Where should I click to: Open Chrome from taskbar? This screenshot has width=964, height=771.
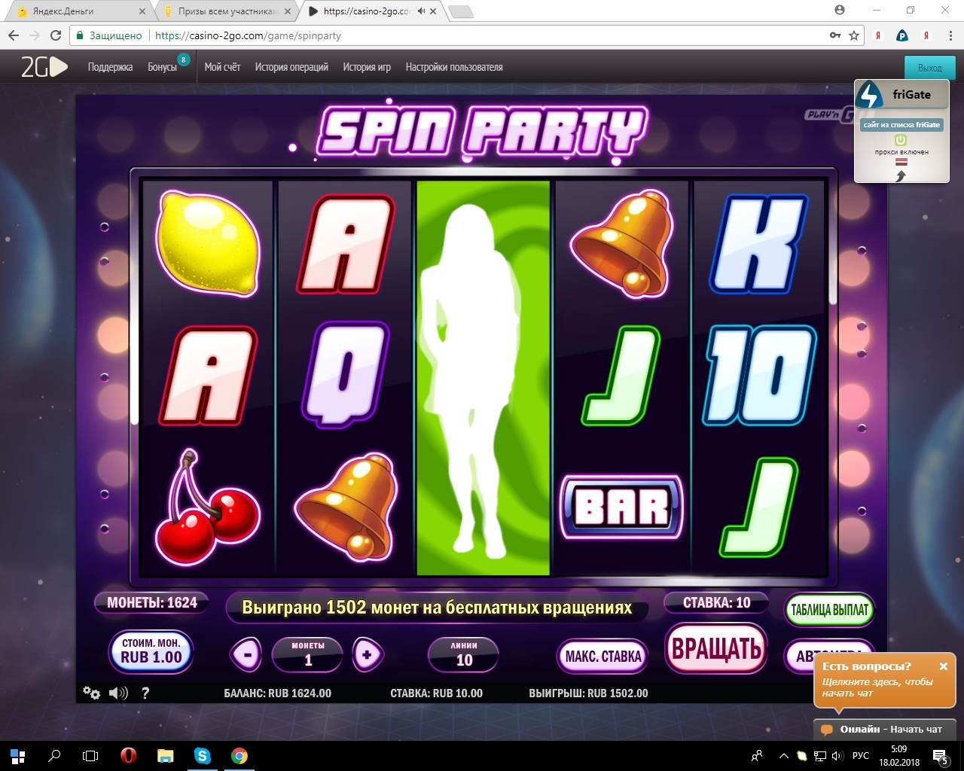click(x=239, y=756)
